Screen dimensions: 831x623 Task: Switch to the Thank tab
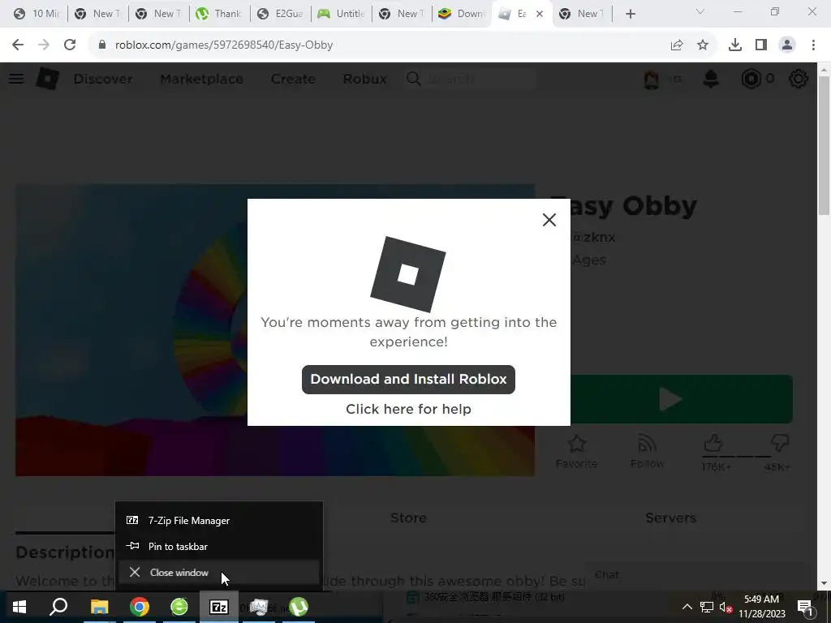(x=218, y=14)
